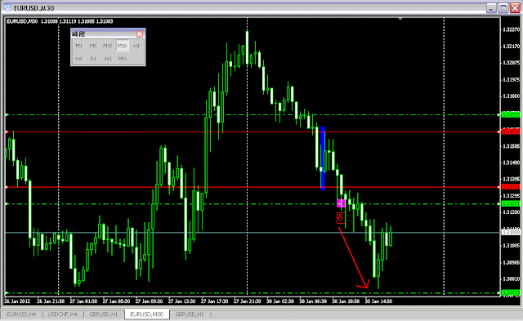Viewport: 523px width, 321px height.
Task: Click the 1.32170 price scale value
Action: [511, 47]
